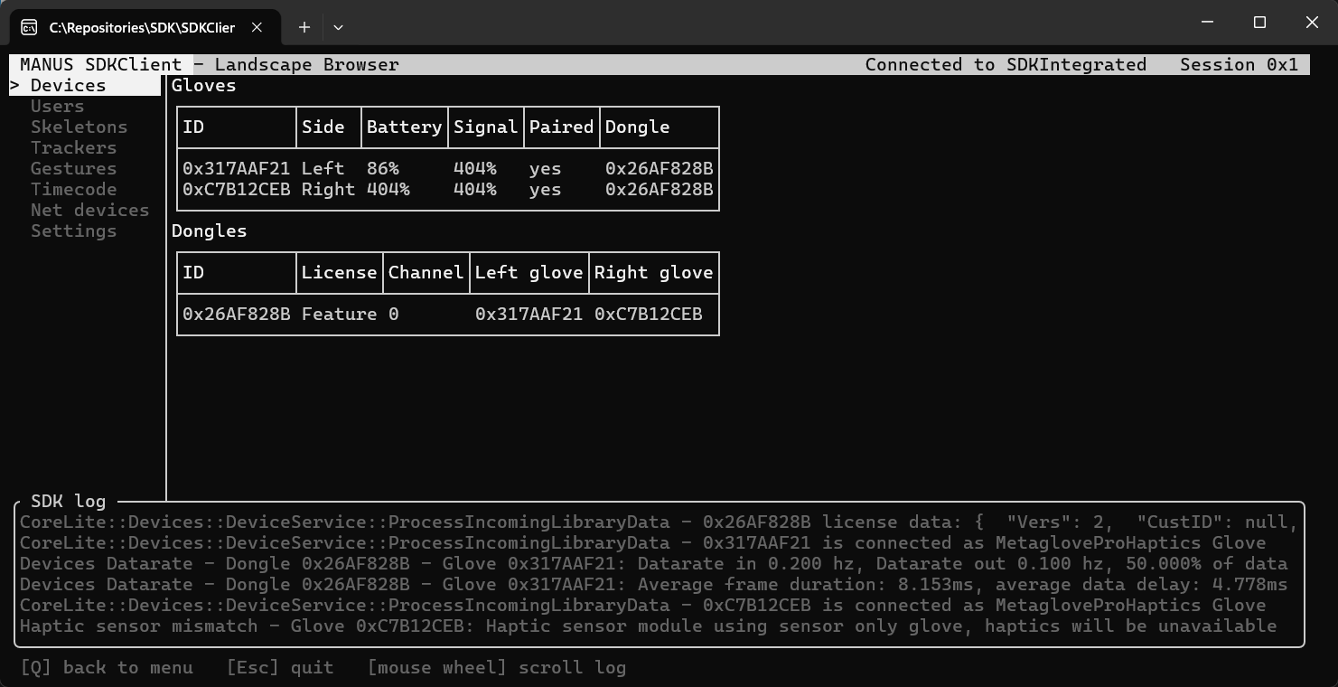Maximize the terminal window
Viewport: 1338px width, 687px height.
tap(1259, 23)
